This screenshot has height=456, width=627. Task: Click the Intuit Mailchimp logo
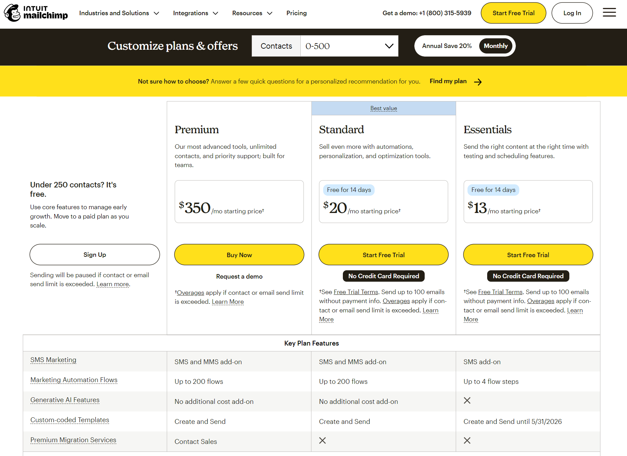[36, 13]
